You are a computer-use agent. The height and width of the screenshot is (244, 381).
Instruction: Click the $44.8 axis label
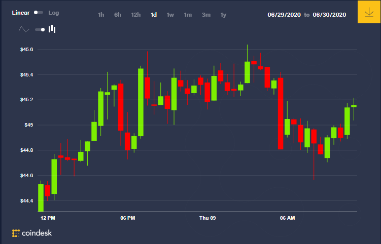(27, 150)
